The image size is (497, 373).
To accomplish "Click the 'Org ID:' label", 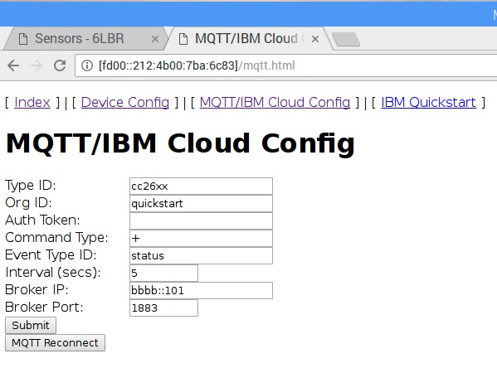I will tap(28, 202).
